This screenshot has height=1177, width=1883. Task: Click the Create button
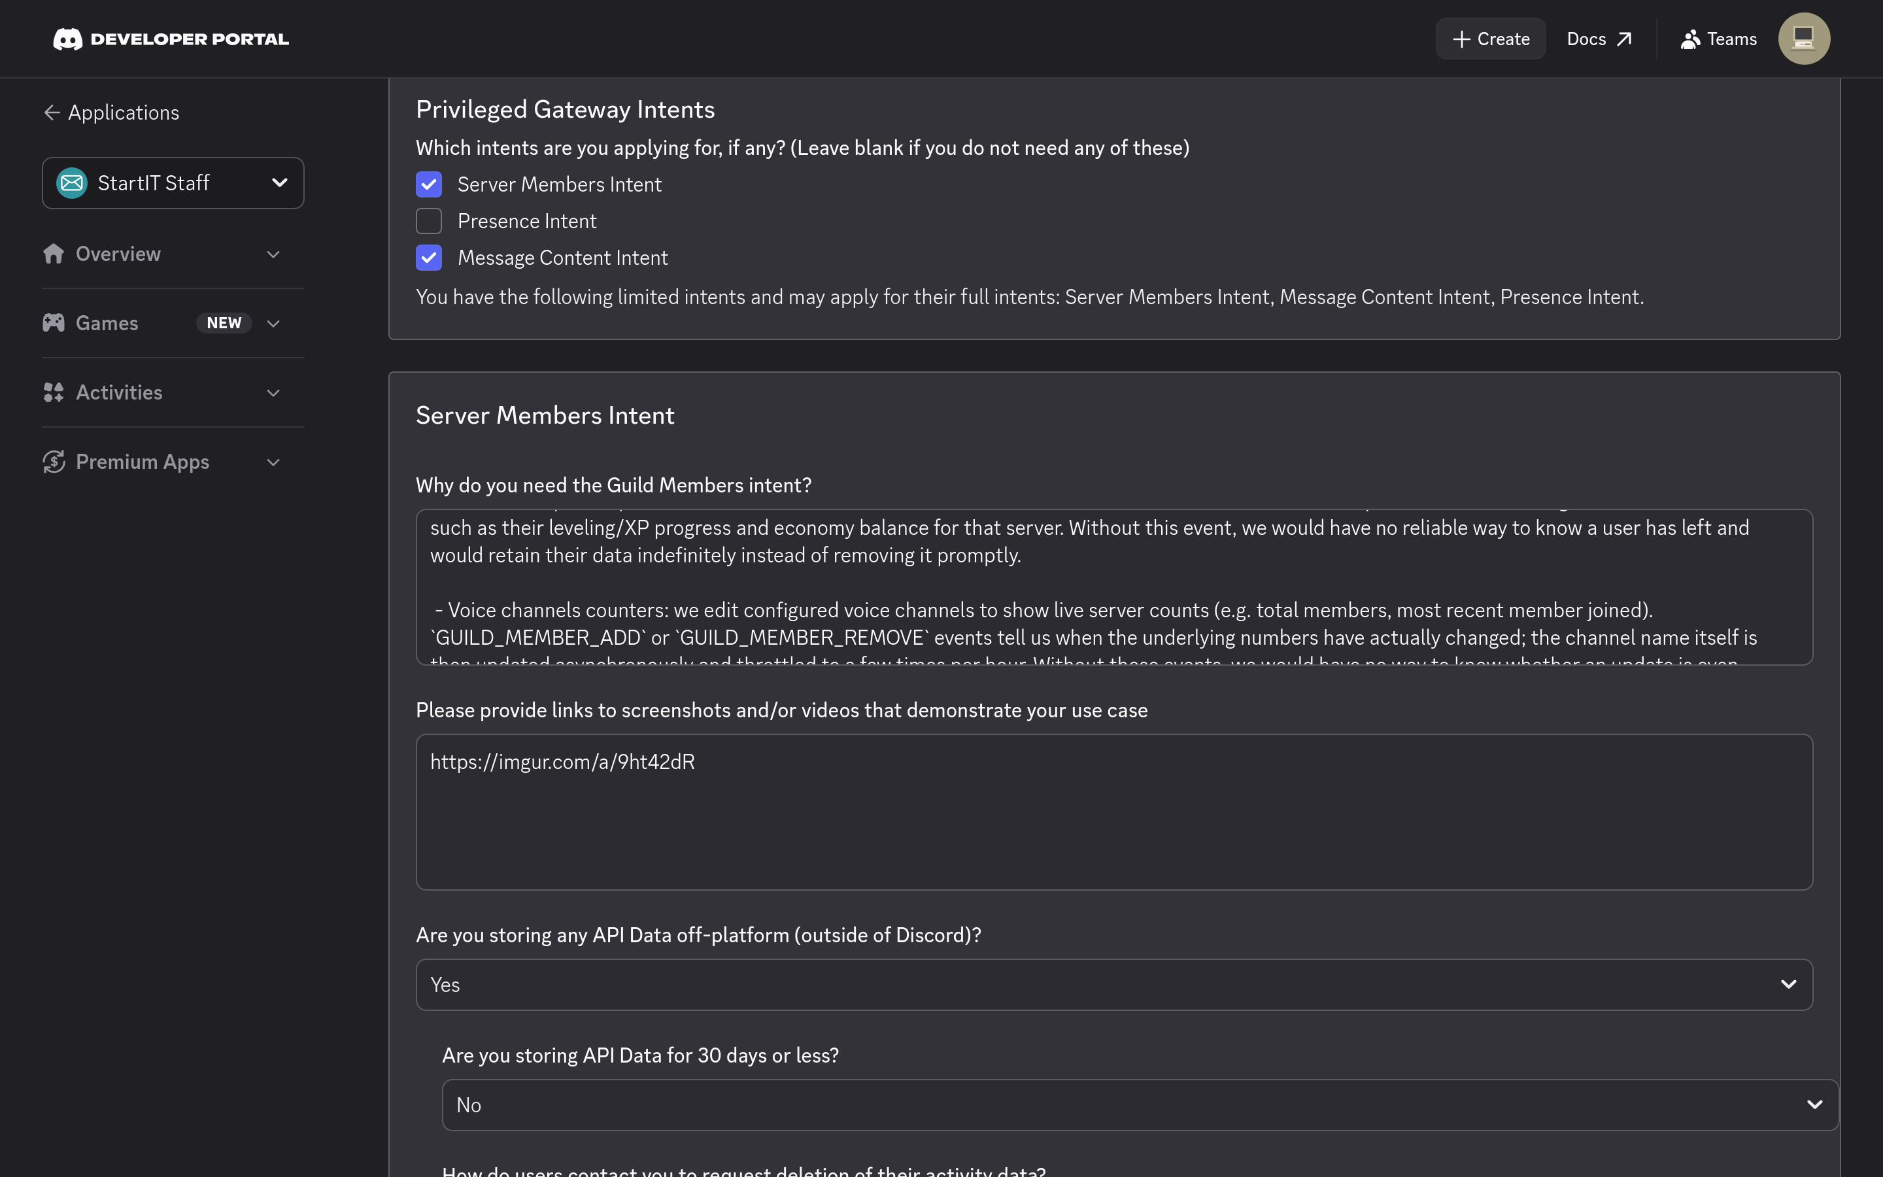point(1490,39)
